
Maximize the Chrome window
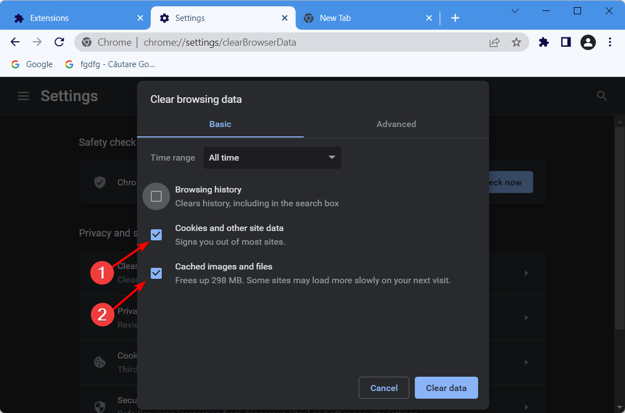577,11
